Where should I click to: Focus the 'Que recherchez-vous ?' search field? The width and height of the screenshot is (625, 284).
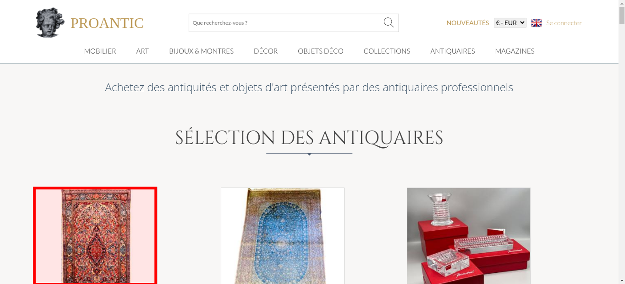pos(286,23)
